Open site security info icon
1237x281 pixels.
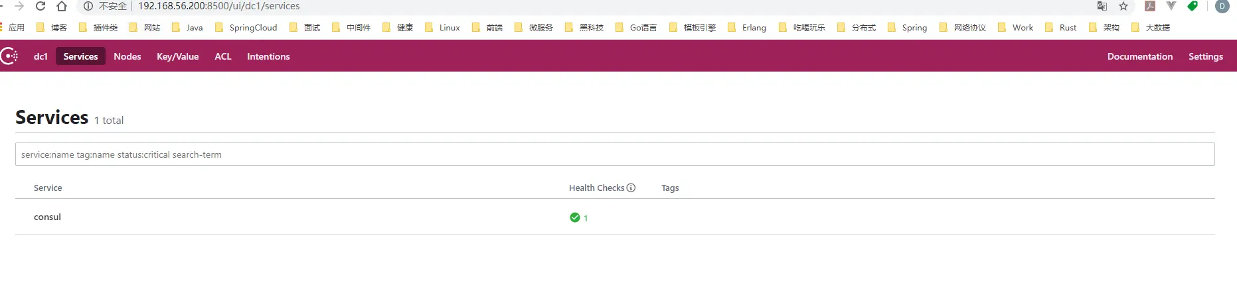point(88,6)
